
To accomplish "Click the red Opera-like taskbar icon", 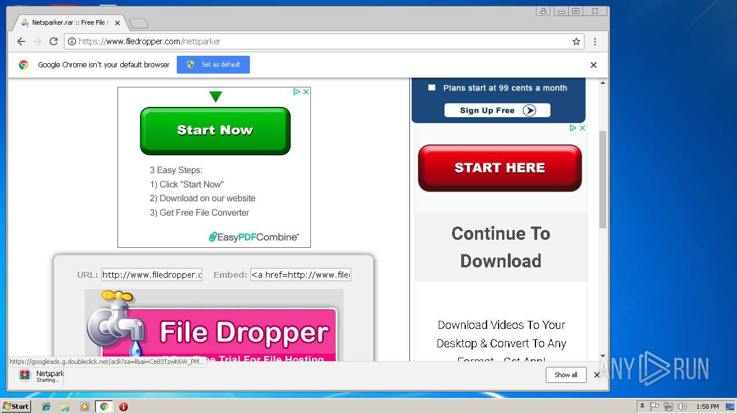I will tap(123, 407).
